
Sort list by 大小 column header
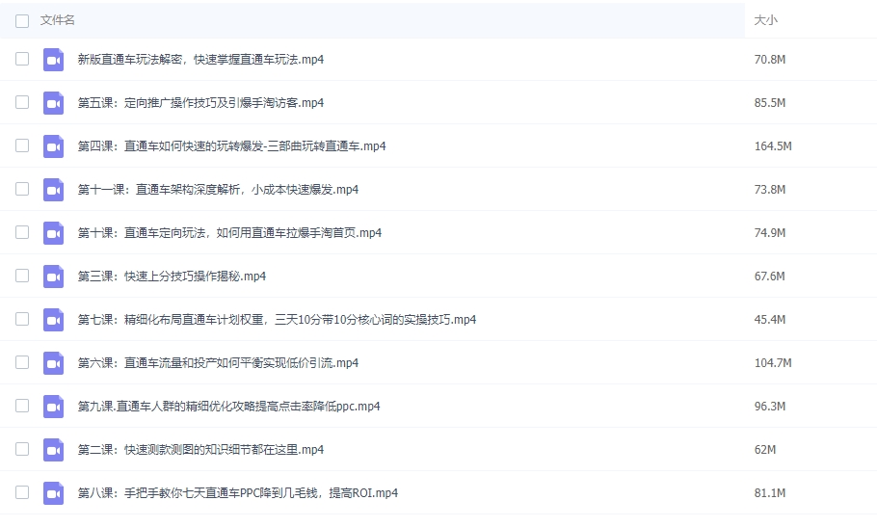coord(765,20)
